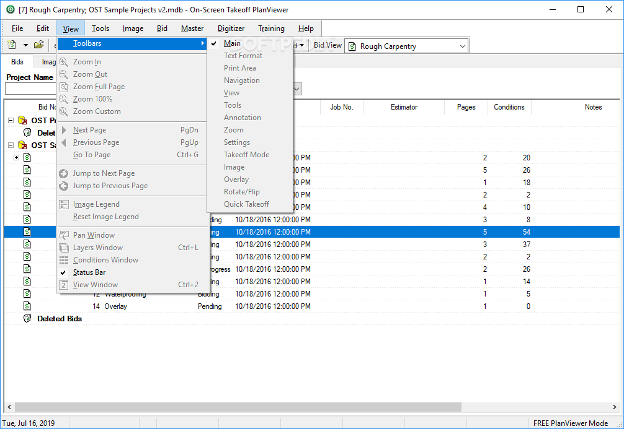Click the Jump to Previous Page icon
This screenshot has width=624, height=429.
(x=64, y=186)
